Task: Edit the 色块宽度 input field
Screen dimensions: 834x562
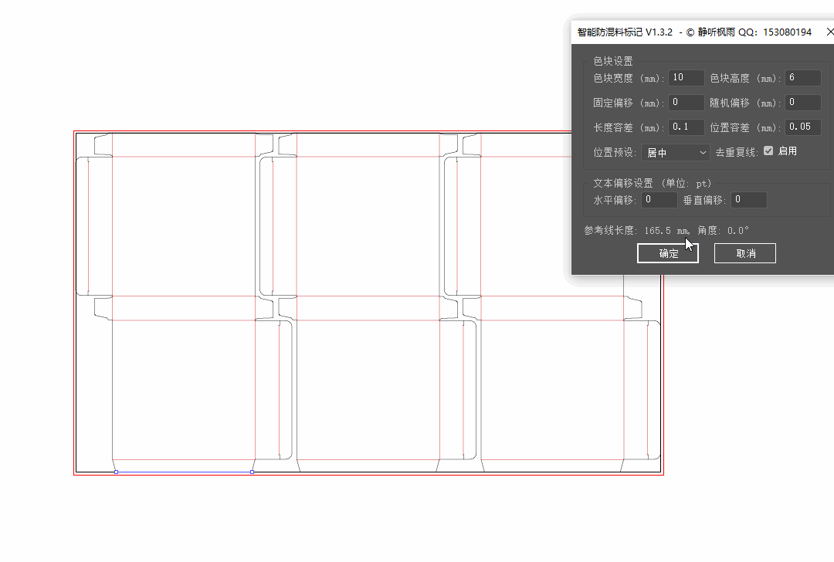Action: [687, 78]
